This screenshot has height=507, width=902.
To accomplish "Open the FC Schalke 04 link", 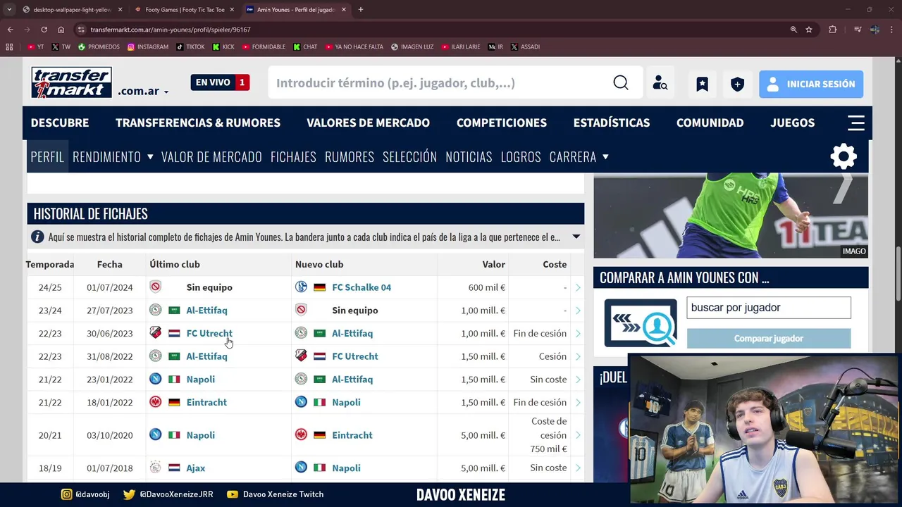I will (362, 287).
